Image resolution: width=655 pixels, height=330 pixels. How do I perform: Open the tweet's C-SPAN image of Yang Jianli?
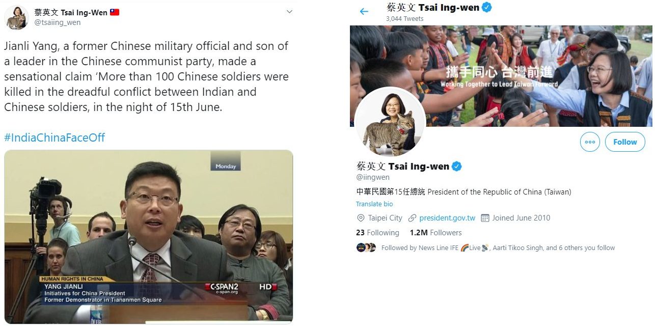pyautogui.click(x=149, y=237)
